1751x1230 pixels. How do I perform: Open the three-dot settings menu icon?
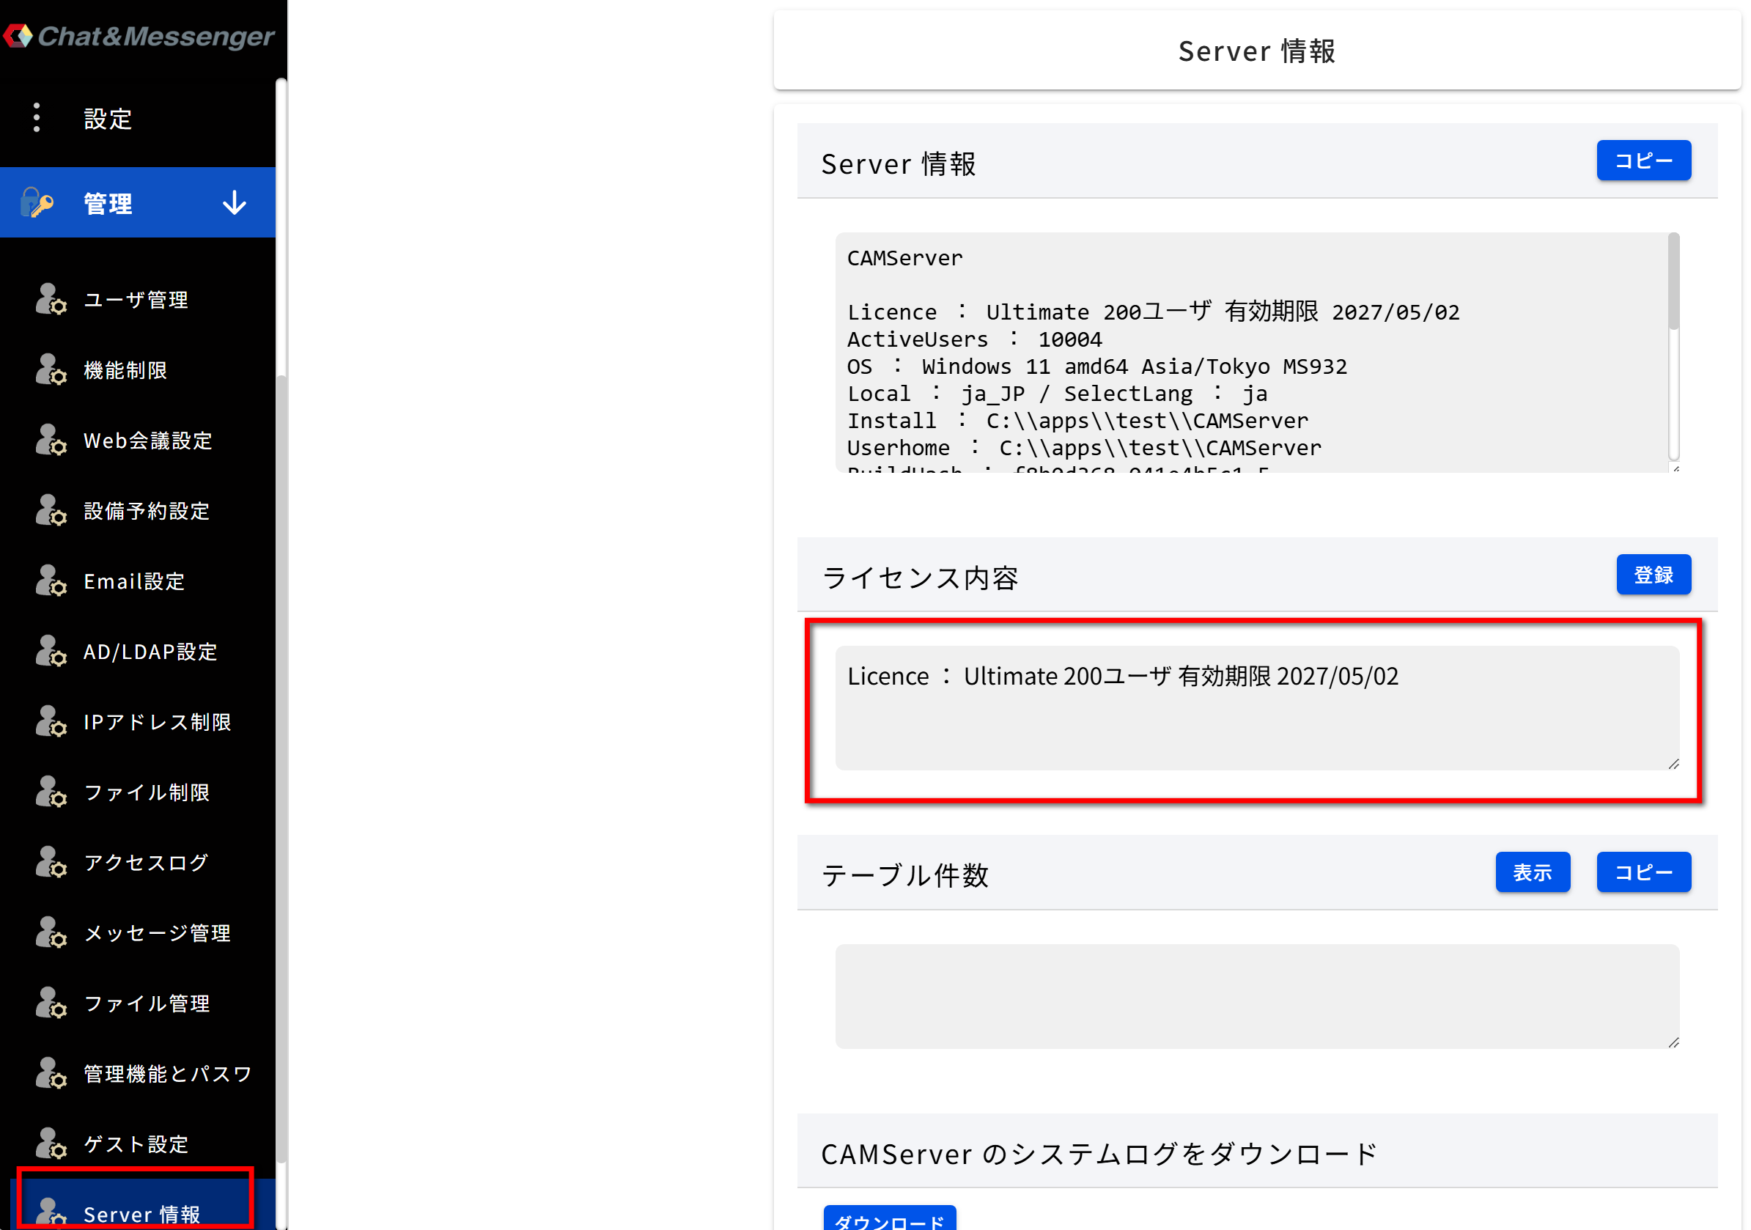click(x=37, y=117)
